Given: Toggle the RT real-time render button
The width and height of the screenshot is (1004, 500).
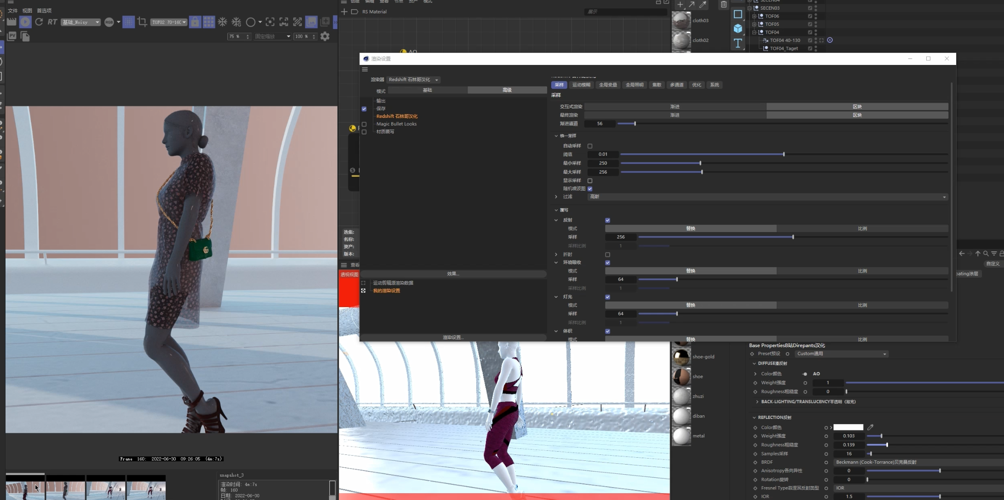Looking at the screenshot, I should click(52, 22).
